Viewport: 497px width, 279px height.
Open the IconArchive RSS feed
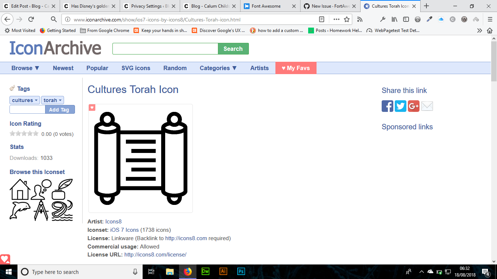click(360, 19)
